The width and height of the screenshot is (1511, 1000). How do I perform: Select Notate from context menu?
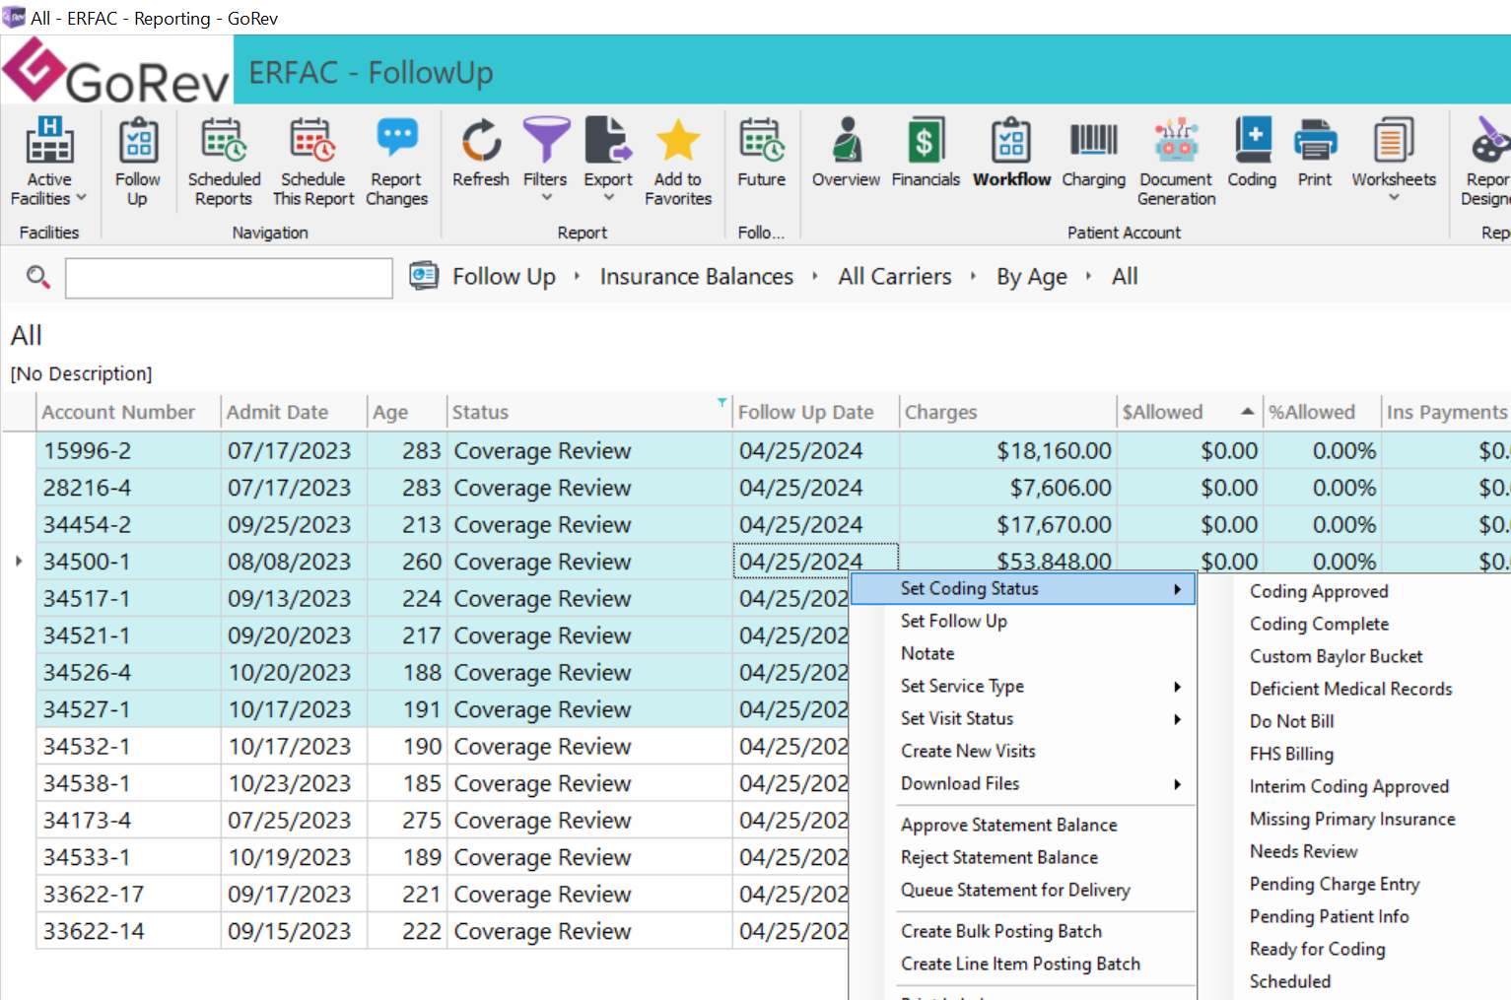pos(927,653)
